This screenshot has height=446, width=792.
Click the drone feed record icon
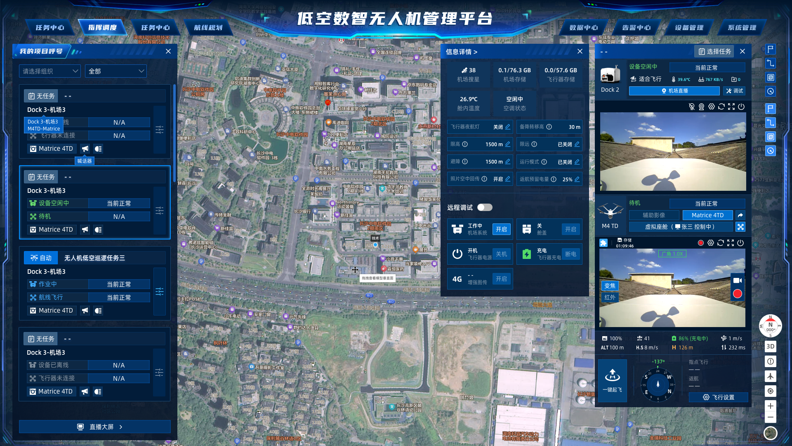[x=700, y=243]
